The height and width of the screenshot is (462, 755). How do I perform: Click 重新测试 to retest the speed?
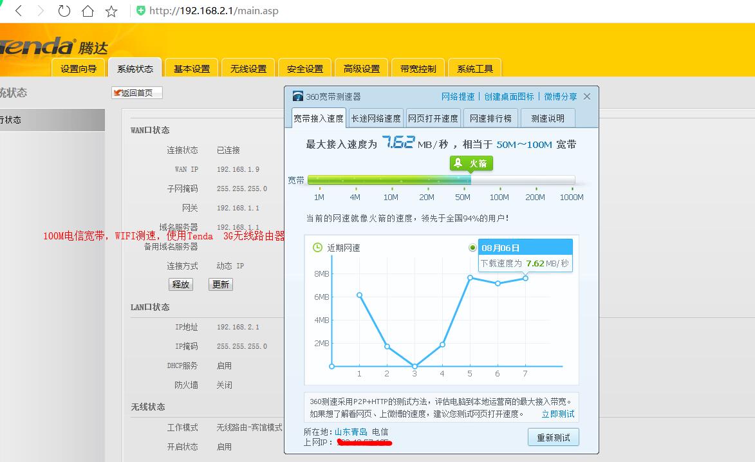[552, 437]
